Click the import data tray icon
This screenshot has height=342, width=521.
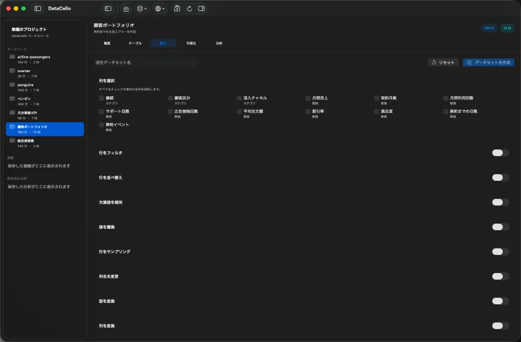click(x=126, y=8)
